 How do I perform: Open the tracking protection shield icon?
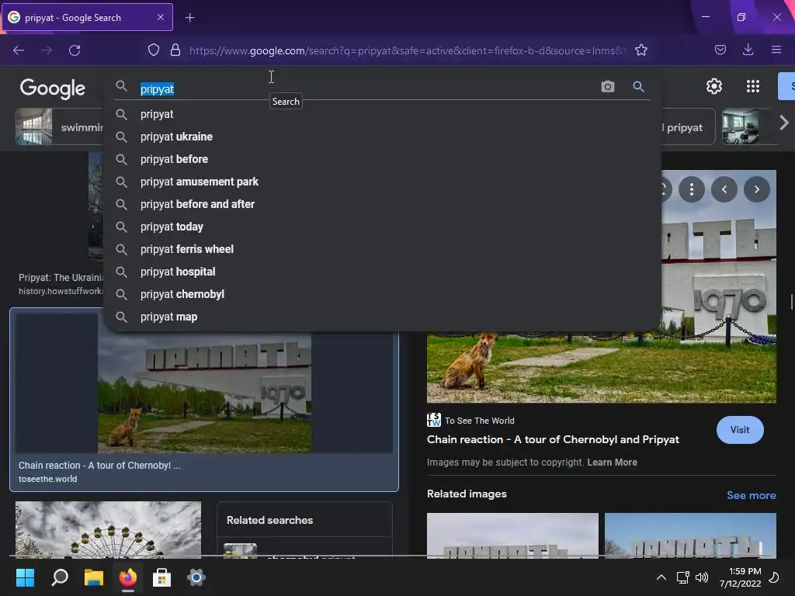coord(154,50)
